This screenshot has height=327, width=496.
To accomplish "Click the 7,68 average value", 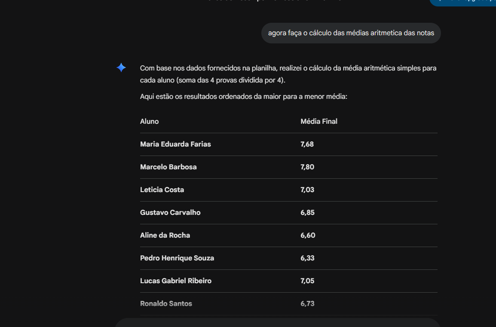I will pos(307,144).
